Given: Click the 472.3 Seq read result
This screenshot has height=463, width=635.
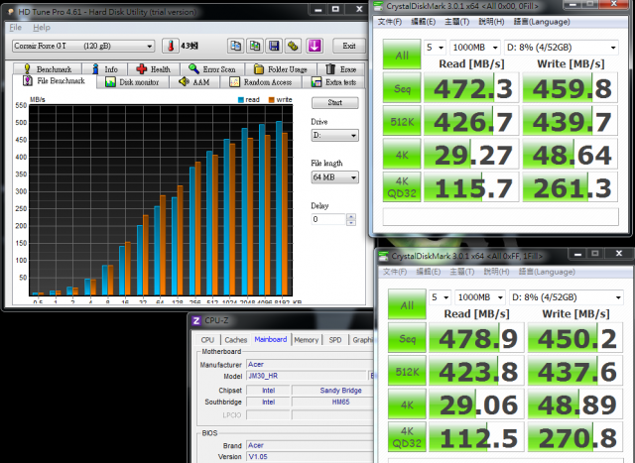Looking at the screenshot, I should tap(471, 88).
